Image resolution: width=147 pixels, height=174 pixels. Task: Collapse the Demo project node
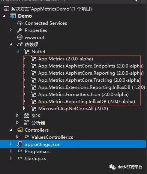click(4, 16)
